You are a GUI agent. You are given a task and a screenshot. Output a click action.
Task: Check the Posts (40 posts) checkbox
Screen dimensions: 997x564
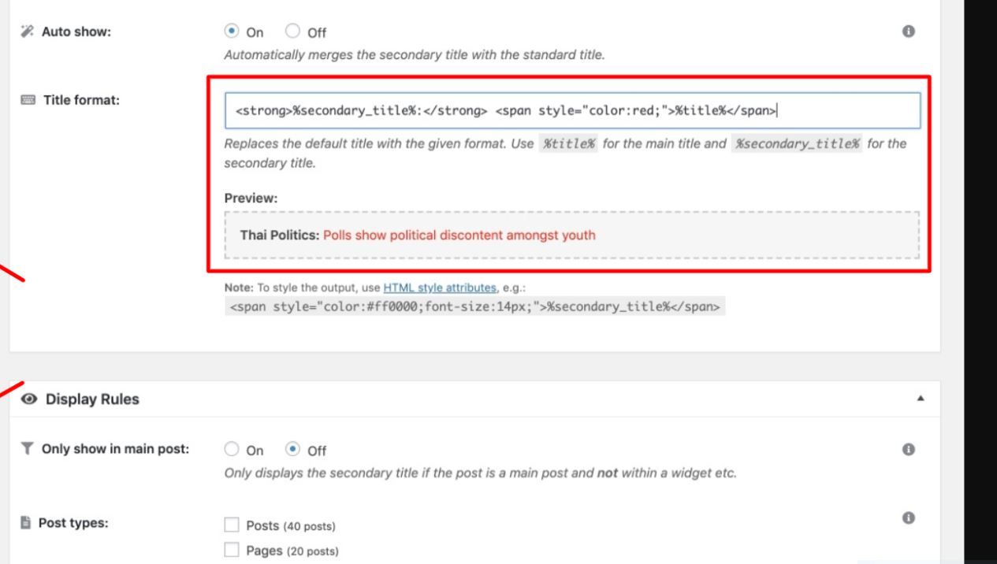point(232,525)
